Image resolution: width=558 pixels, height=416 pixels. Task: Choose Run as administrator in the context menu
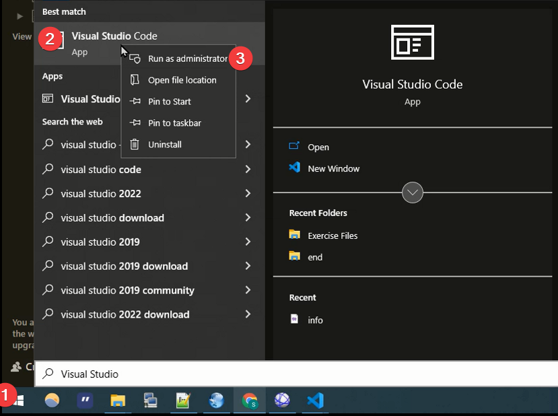click(x=178, y=59)
